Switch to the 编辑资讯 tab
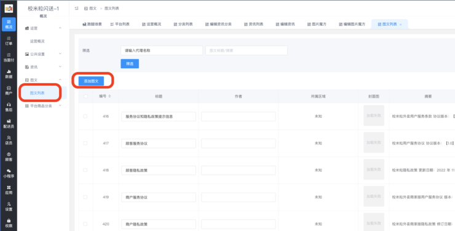 [x=285, y=25]
